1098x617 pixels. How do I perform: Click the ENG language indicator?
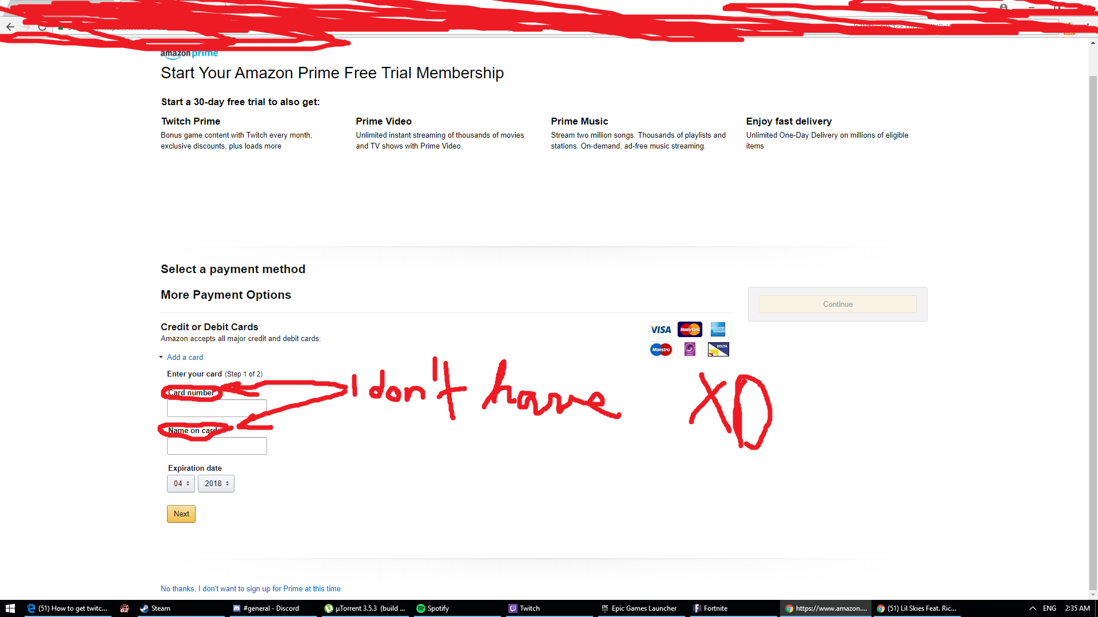click(x=1049, y=608)
